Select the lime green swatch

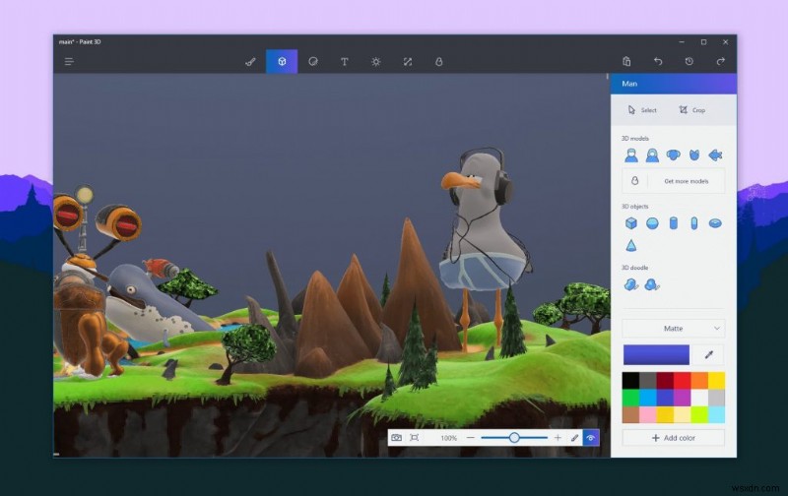699,414
